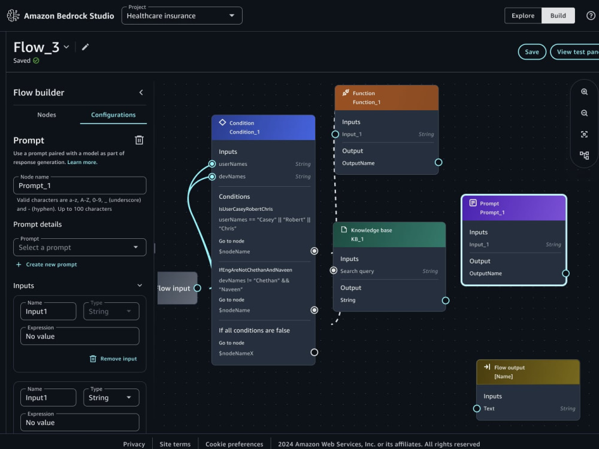Open the Configurations tab
Screen dimensions: 599x449
pos(113,114)
